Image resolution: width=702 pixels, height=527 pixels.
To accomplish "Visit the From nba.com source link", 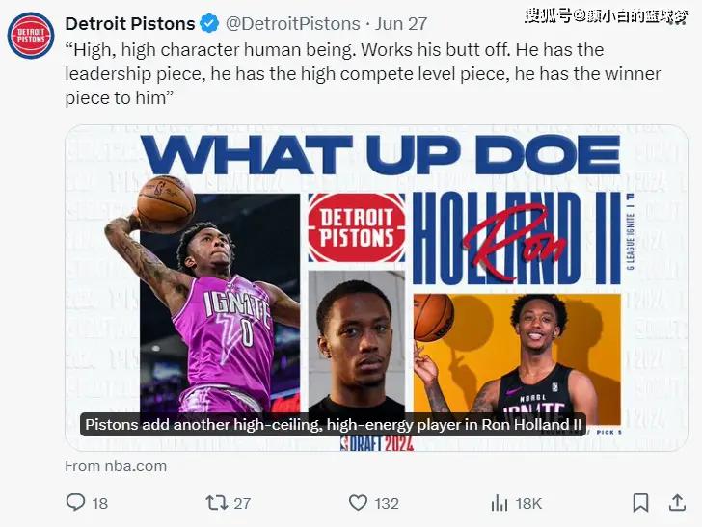I will pyautogui.click(x=116, y=465).
